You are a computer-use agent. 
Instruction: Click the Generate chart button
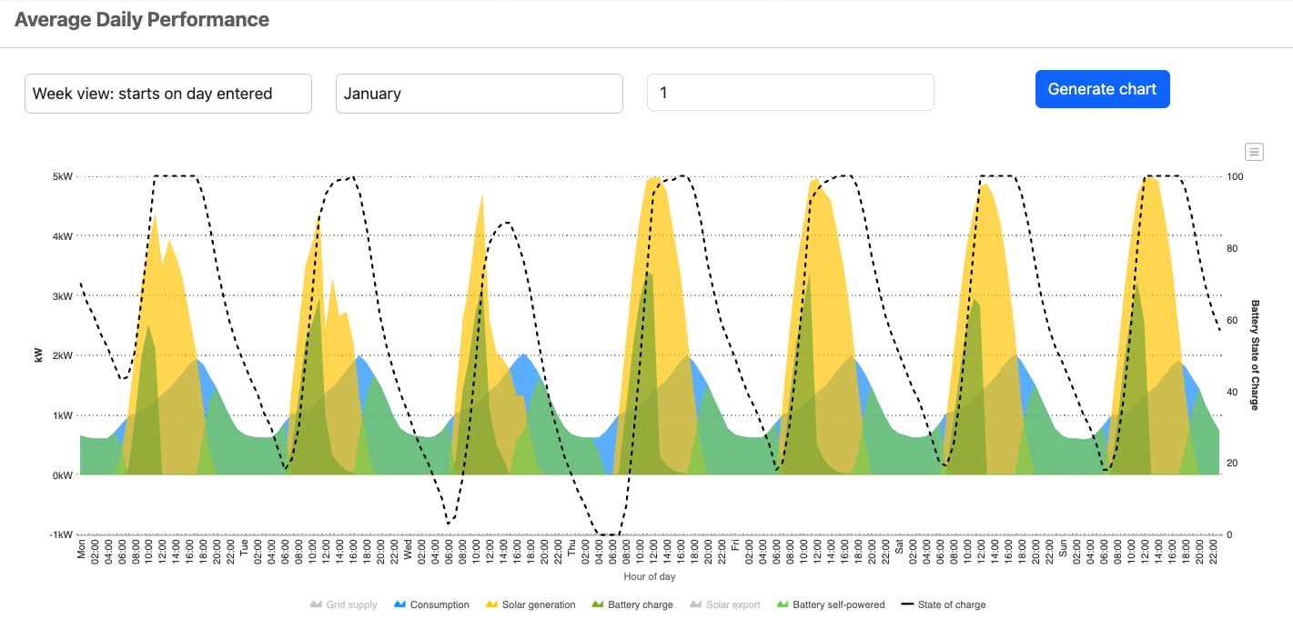pos(1102,89)
